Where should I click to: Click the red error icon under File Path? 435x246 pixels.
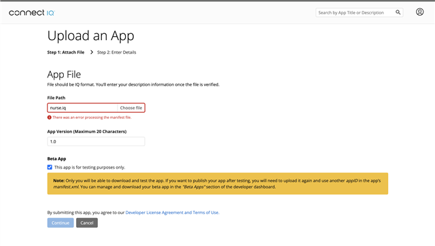(50, 118)
